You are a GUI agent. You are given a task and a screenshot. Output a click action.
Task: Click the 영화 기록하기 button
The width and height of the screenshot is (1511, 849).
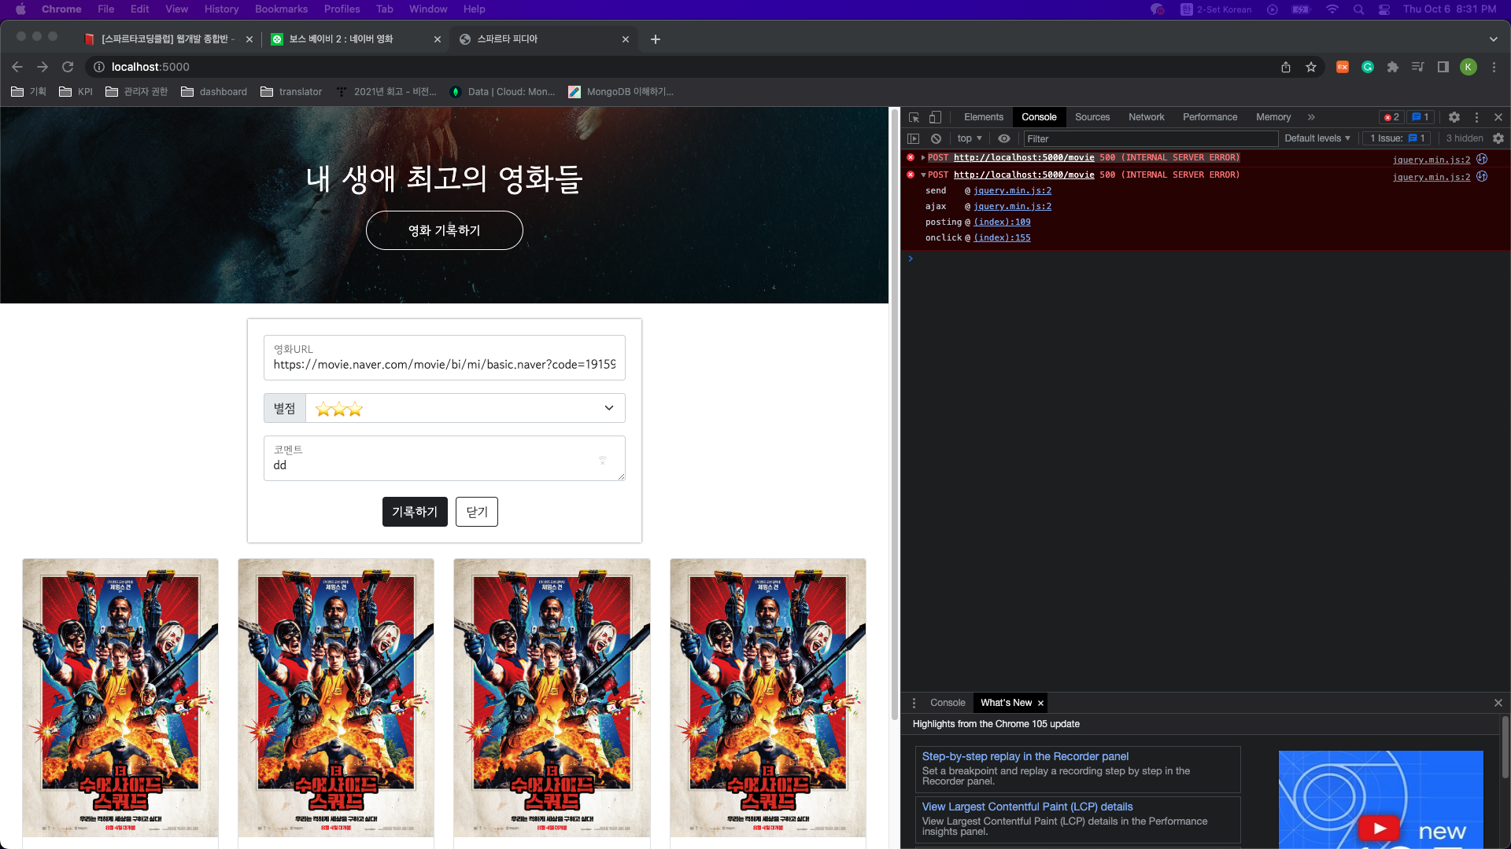coord(445,230)
